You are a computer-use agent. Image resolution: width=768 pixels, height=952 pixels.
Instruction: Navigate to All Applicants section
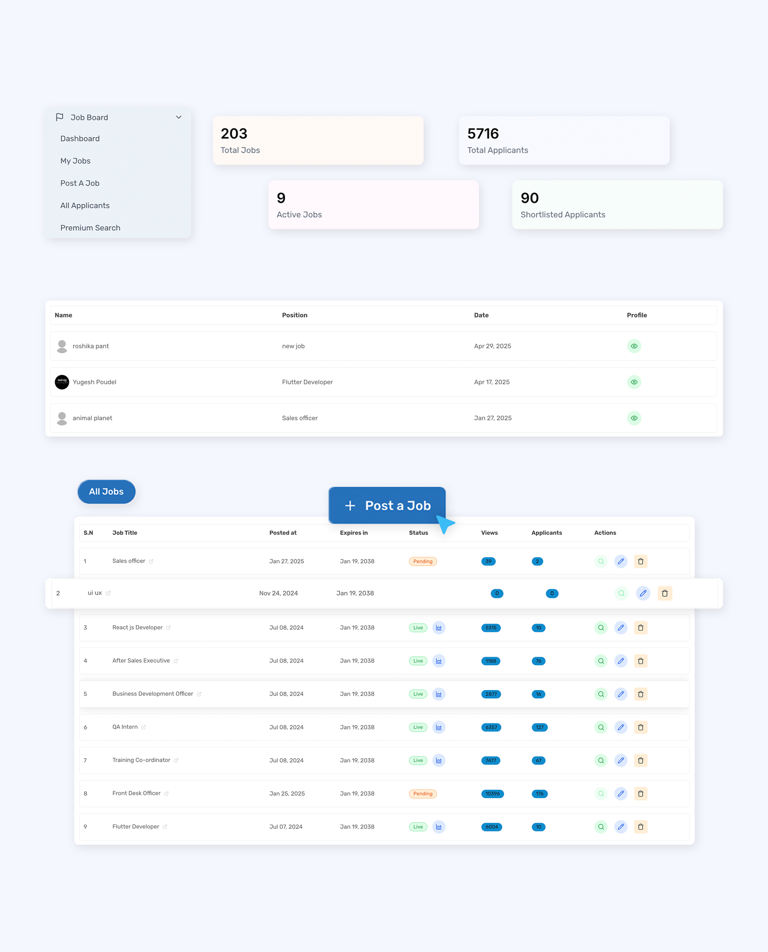coord(85,205)
